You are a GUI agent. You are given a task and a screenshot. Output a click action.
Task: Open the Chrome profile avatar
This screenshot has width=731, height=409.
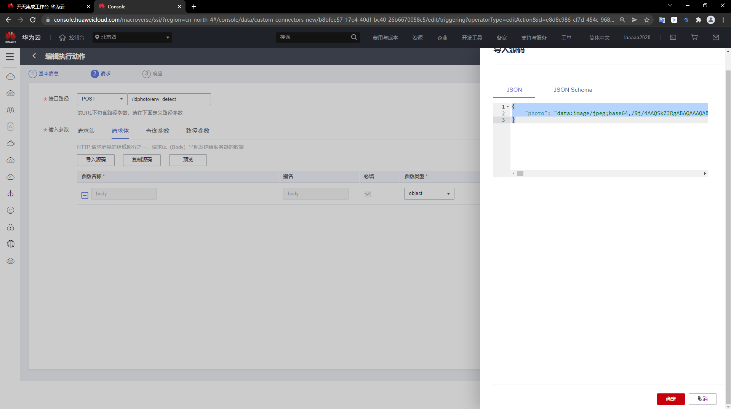tap(711, 20)
